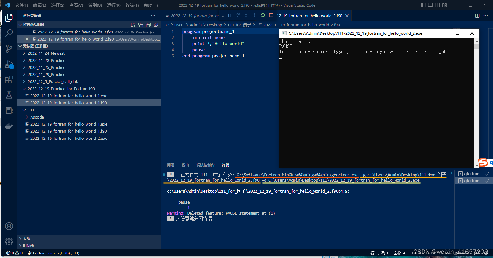Open the Accounts icon at bottom left
This screenshot has width=493, height=258.
(9, 226)
